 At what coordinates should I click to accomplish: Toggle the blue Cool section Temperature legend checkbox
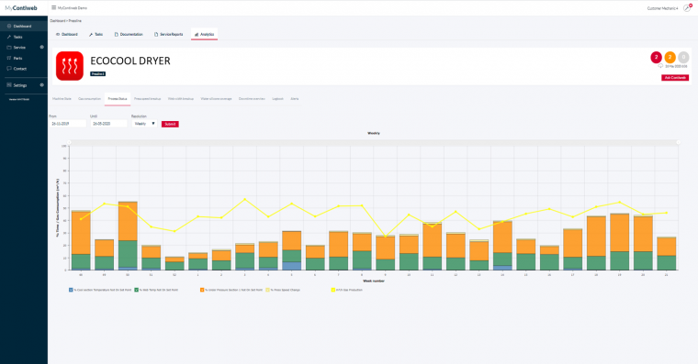(71, 290)
